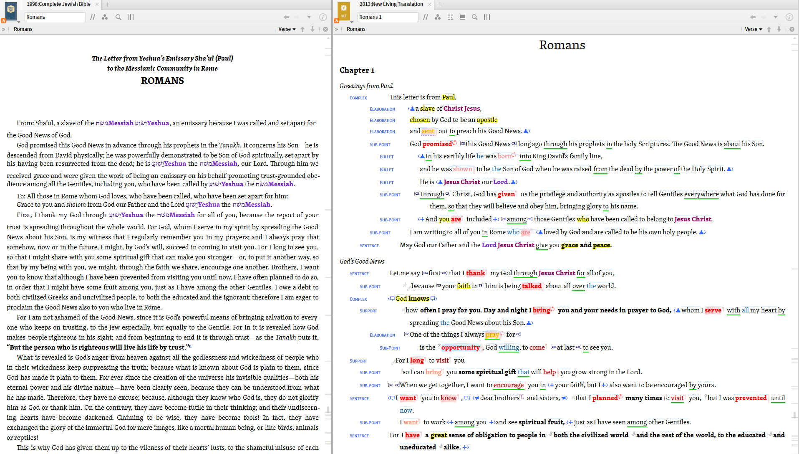Jump to previous verse in Complete Jewish Bible pane
The height and width of the screenshot is (454, 799).
(x=302, y=29)
